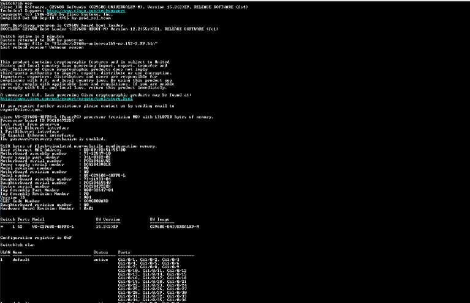Screen dimensions: 470x303
Task: Click '1 Virtual Ethernet interface' line
Action: click(34, 128)
